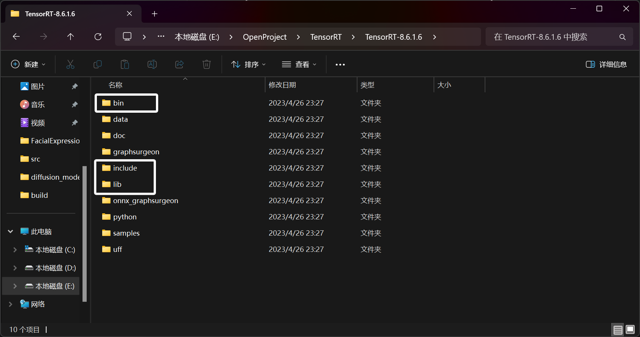This screenshot has height=337, width=640.
Task: Open the 排序 sort dropdown
Action: point(248,64)
